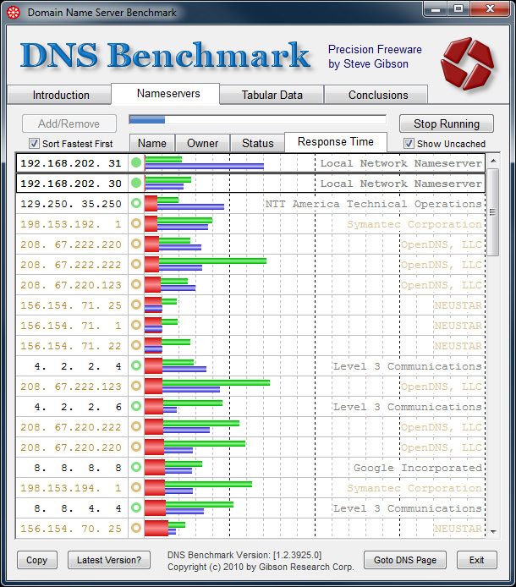Click status circle for 192.168.202.30

[136, 183]
